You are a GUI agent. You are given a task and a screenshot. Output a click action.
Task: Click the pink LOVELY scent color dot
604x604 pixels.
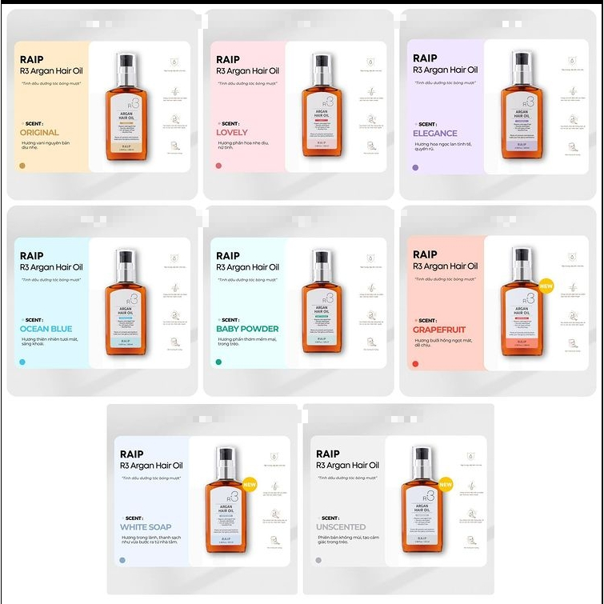pos(218,166)
